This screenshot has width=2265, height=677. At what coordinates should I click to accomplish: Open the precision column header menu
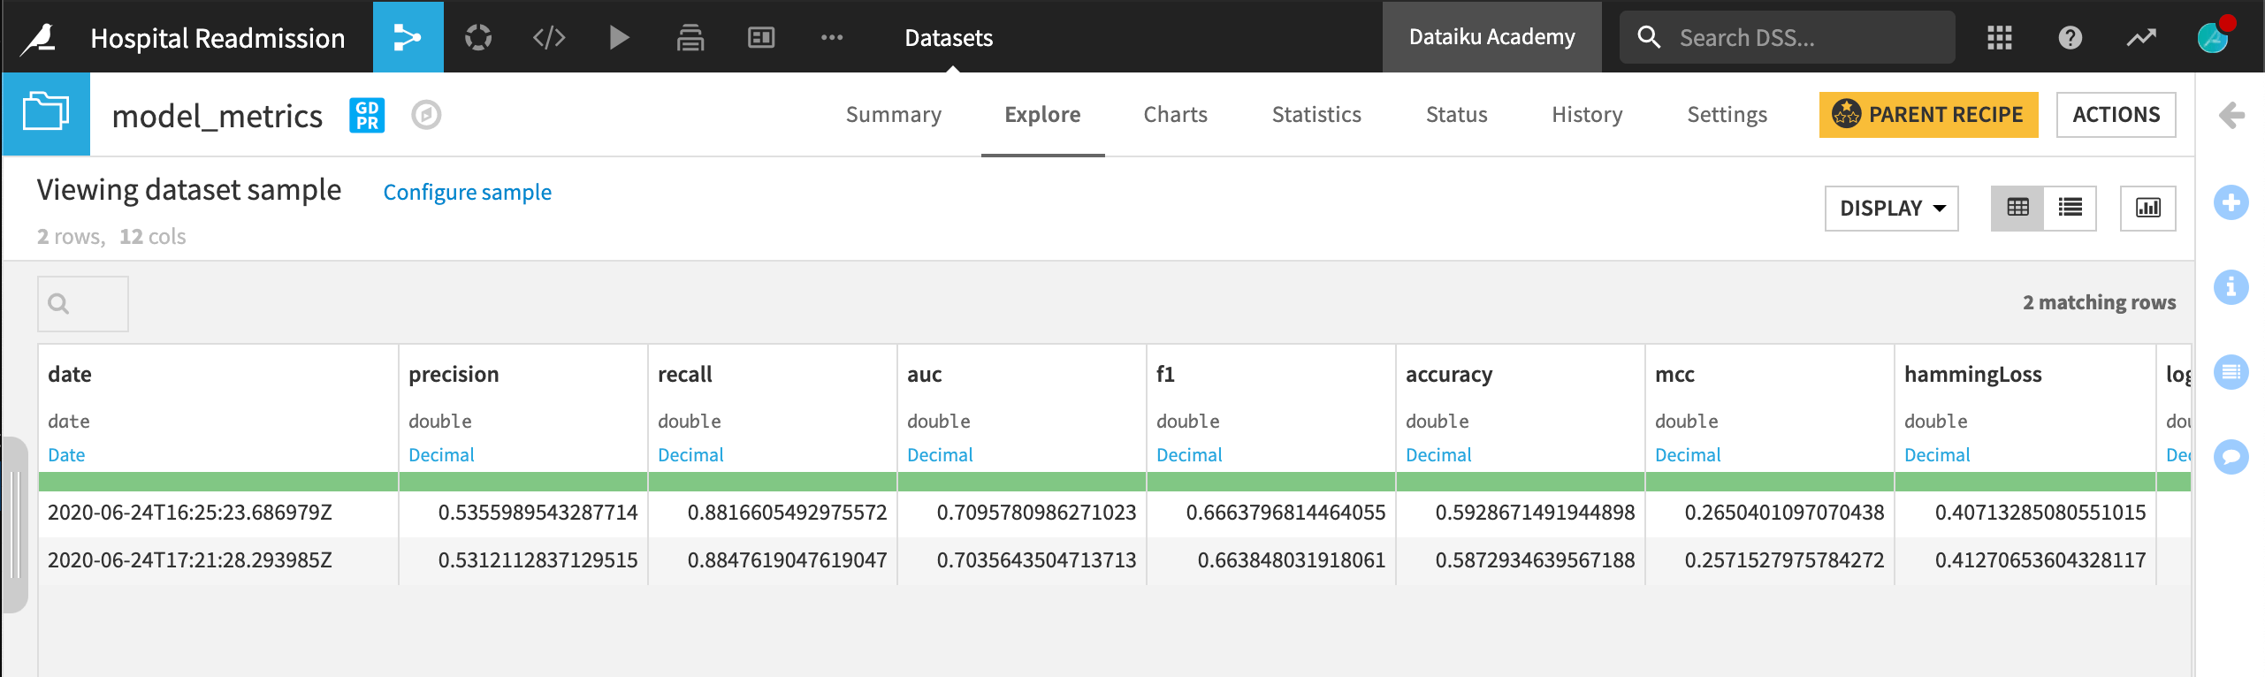tap(454, 374)
